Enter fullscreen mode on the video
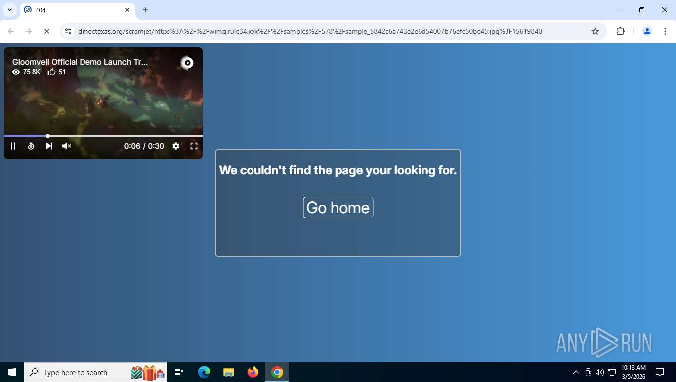Viewport: 676px width, 382px height. pos(194,146)
